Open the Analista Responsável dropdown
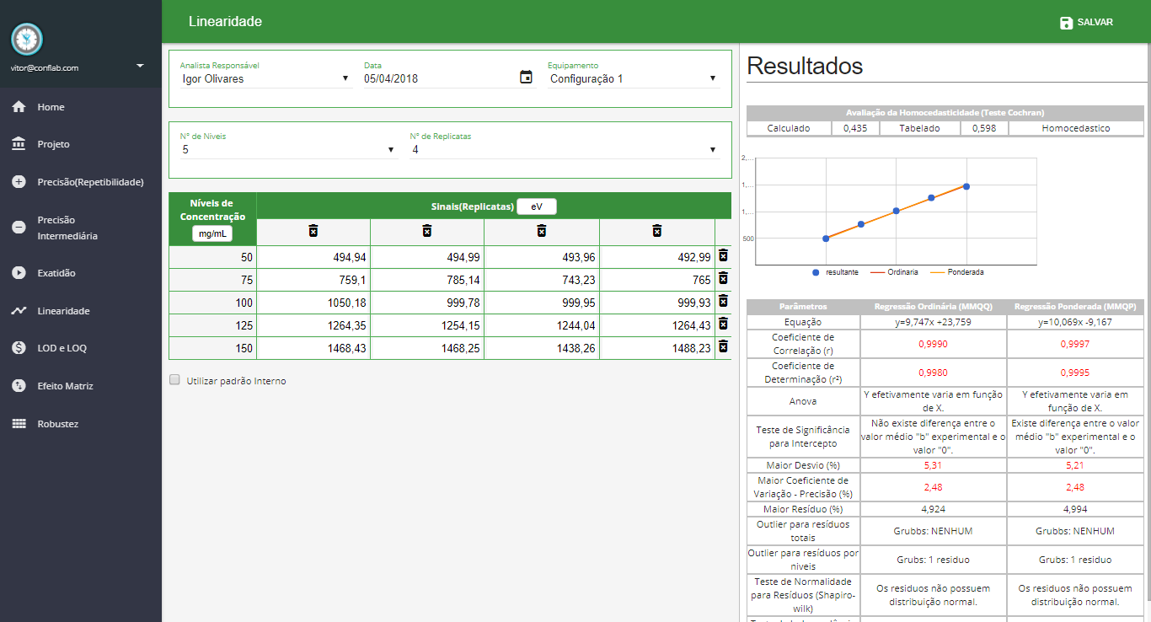Viewport: 1151px width, 622px height. pos(265,79)
